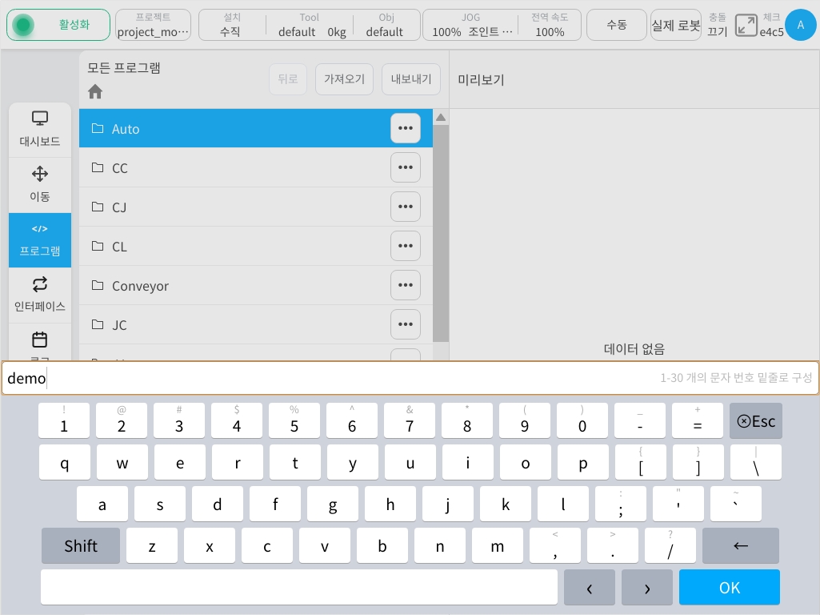Toggle 충돌 끄기 collision setting
Image resolution: width=820 pixels, height=615 pixels.
pyautogui.click(x=718, y=25)
